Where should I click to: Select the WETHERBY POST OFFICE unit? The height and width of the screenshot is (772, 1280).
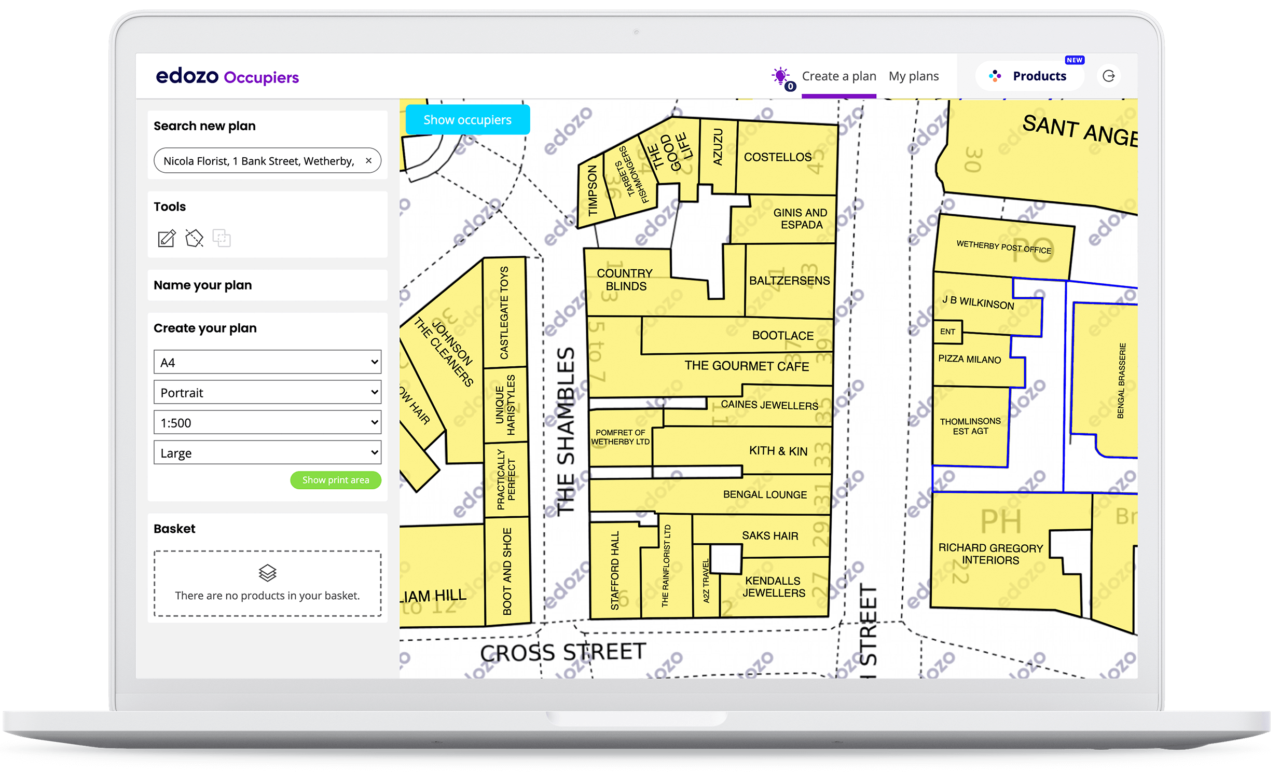pyautogui.click(x=1003, y=247)
